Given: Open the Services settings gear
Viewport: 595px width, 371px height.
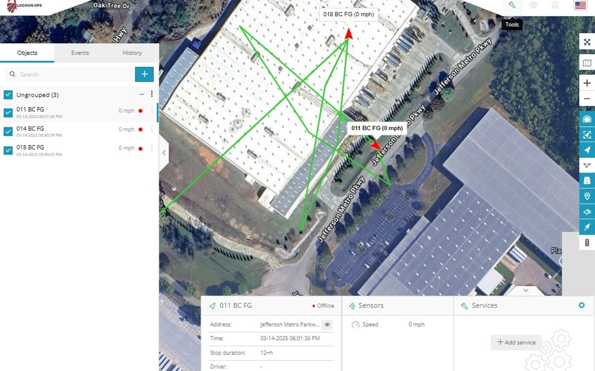Looking at the screenshot, I should [581, 305].
